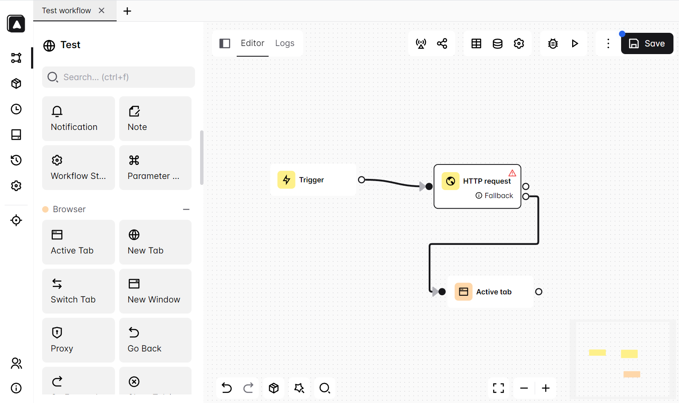Click the block search input field
Viewport: 679px width, 403px height.
point(118,77)
